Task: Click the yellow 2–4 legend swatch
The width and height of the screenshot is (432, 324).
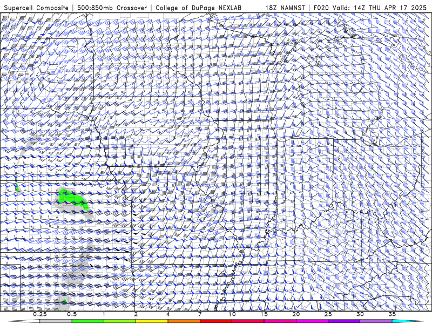Action: click(152, 321)
